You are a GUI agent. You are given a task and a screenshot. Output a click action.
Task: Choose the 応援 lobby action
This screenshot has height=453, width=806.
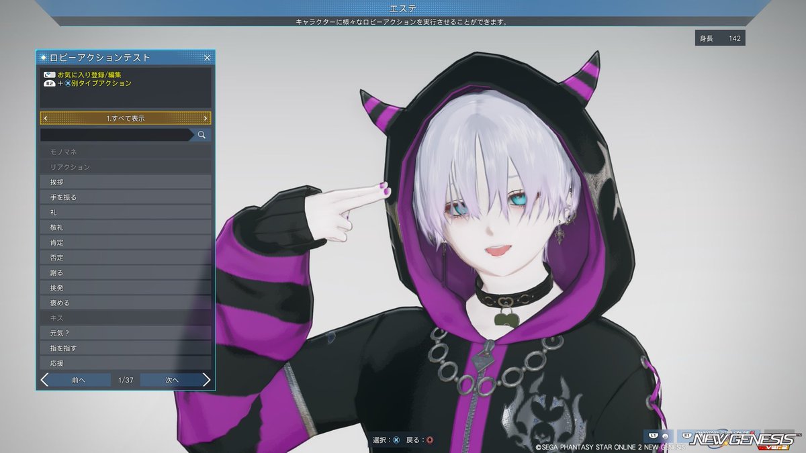[x=126, y=364]
